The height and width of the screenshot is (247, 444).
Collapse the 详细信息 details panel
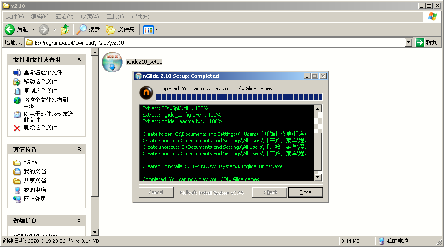click(79, 221)
